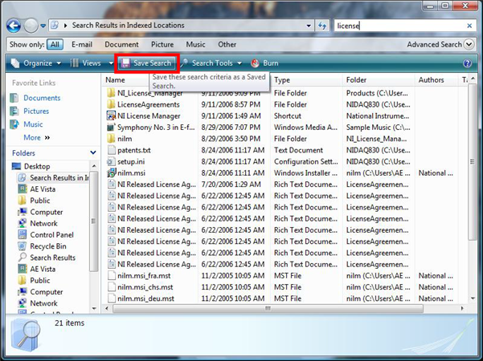Viewport: 483px width, 361px height.
Task: Filter results by Document
Action: [x=121, y=45]
